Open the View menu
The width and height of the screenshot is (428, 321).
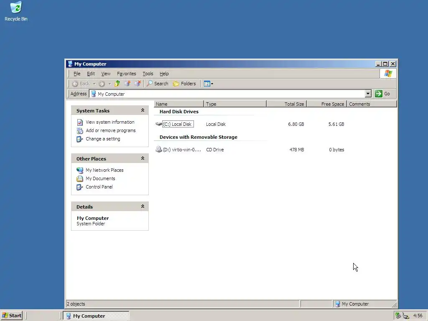click(106, 74)
